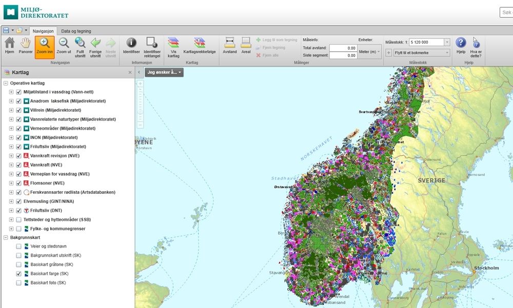The width and height of the screenshot is (513, 308).
Task: Click the Jeg ønsker å... button
Action: 164,72
